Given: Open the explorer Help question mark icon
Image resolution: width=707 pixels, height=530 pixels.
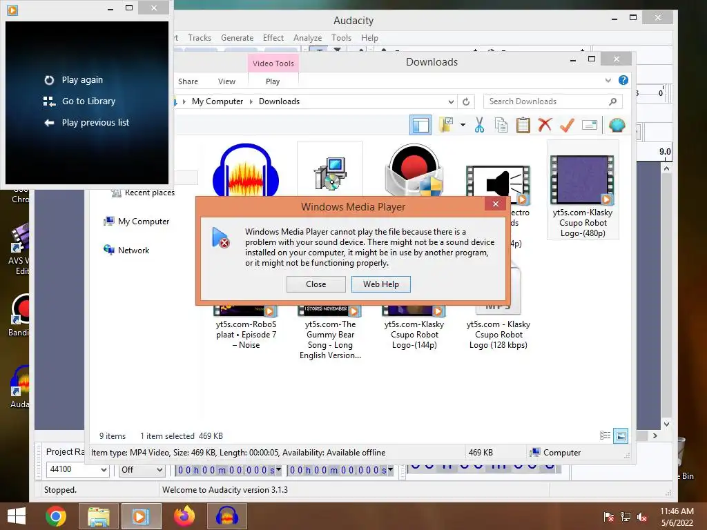Looking at the screenshot, I should (623, 80).
